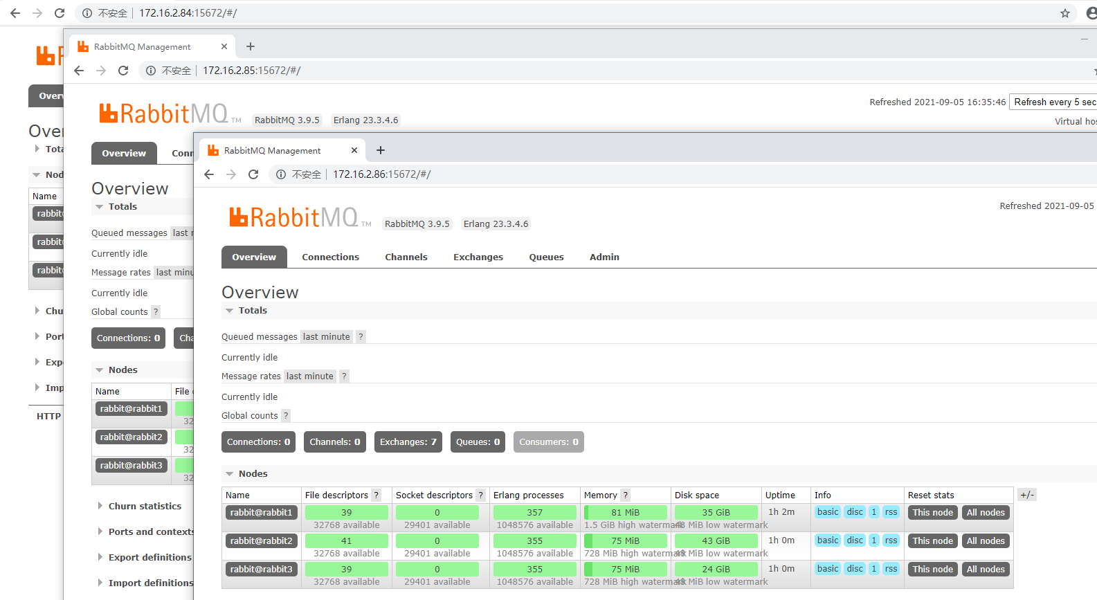The image size is (1097, 600).
Task: Open the Admin tab in front window
Action: click(604, 257)
